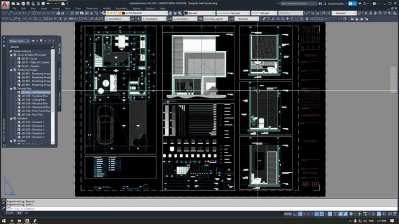Open the Layer Properties manager icon

pyautogui.click(x=103, y=13)
